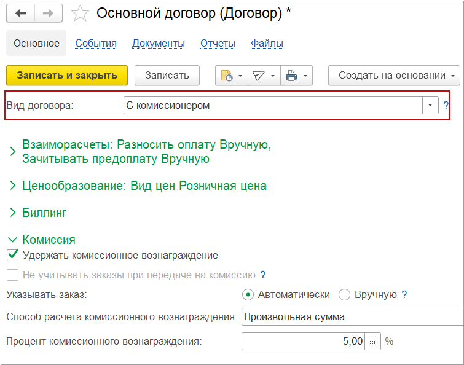Expand the Биллинг section
Screen dimensions: 464x365
[12, 212]
